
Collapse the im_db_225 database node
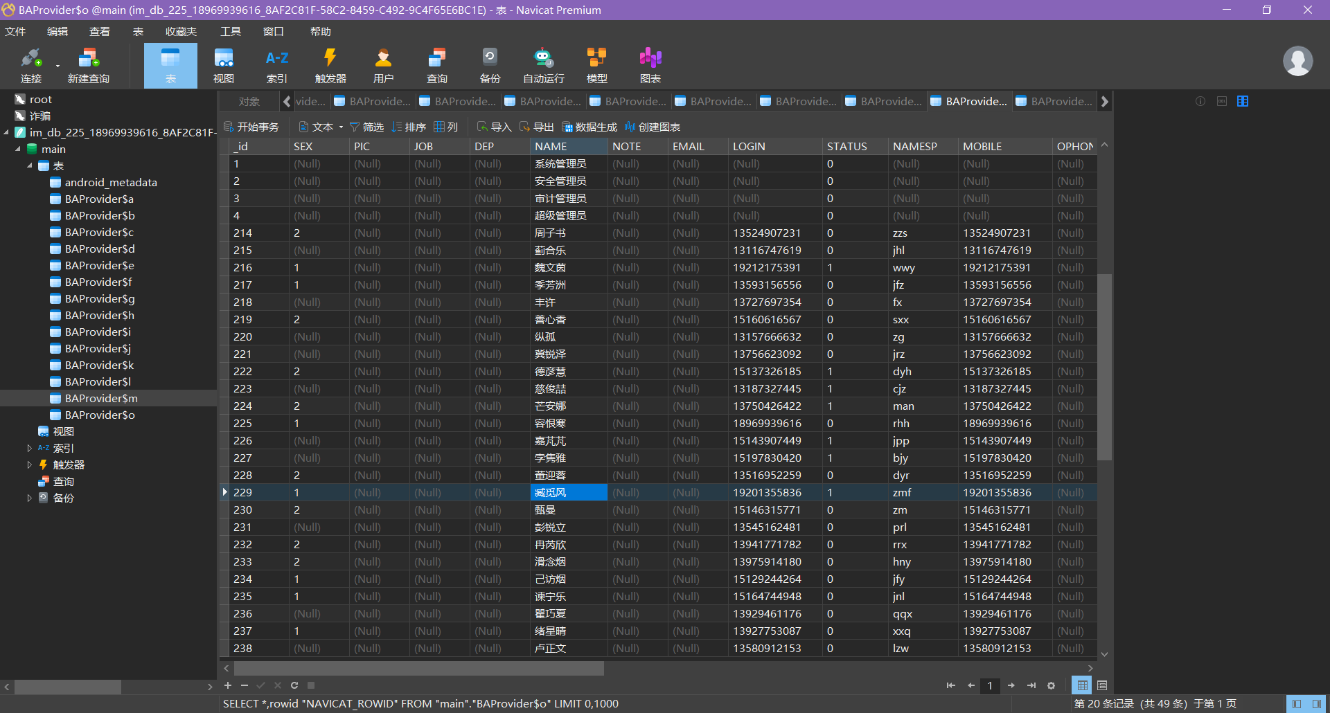(6, 132)
